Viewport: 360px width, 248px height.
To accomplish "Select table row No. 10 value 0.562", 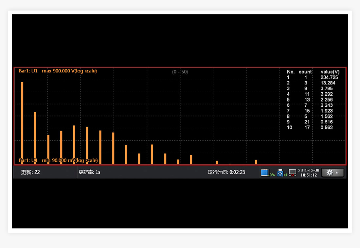I will pyautogui.click(x=313, y=128).
